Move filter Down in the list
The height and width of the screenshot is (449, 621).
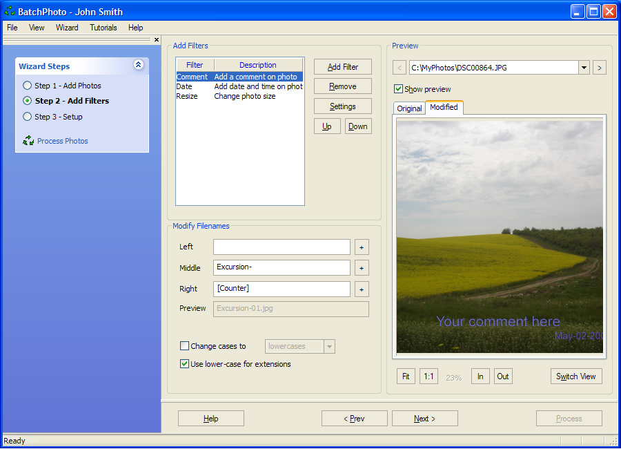click(358, 126)
